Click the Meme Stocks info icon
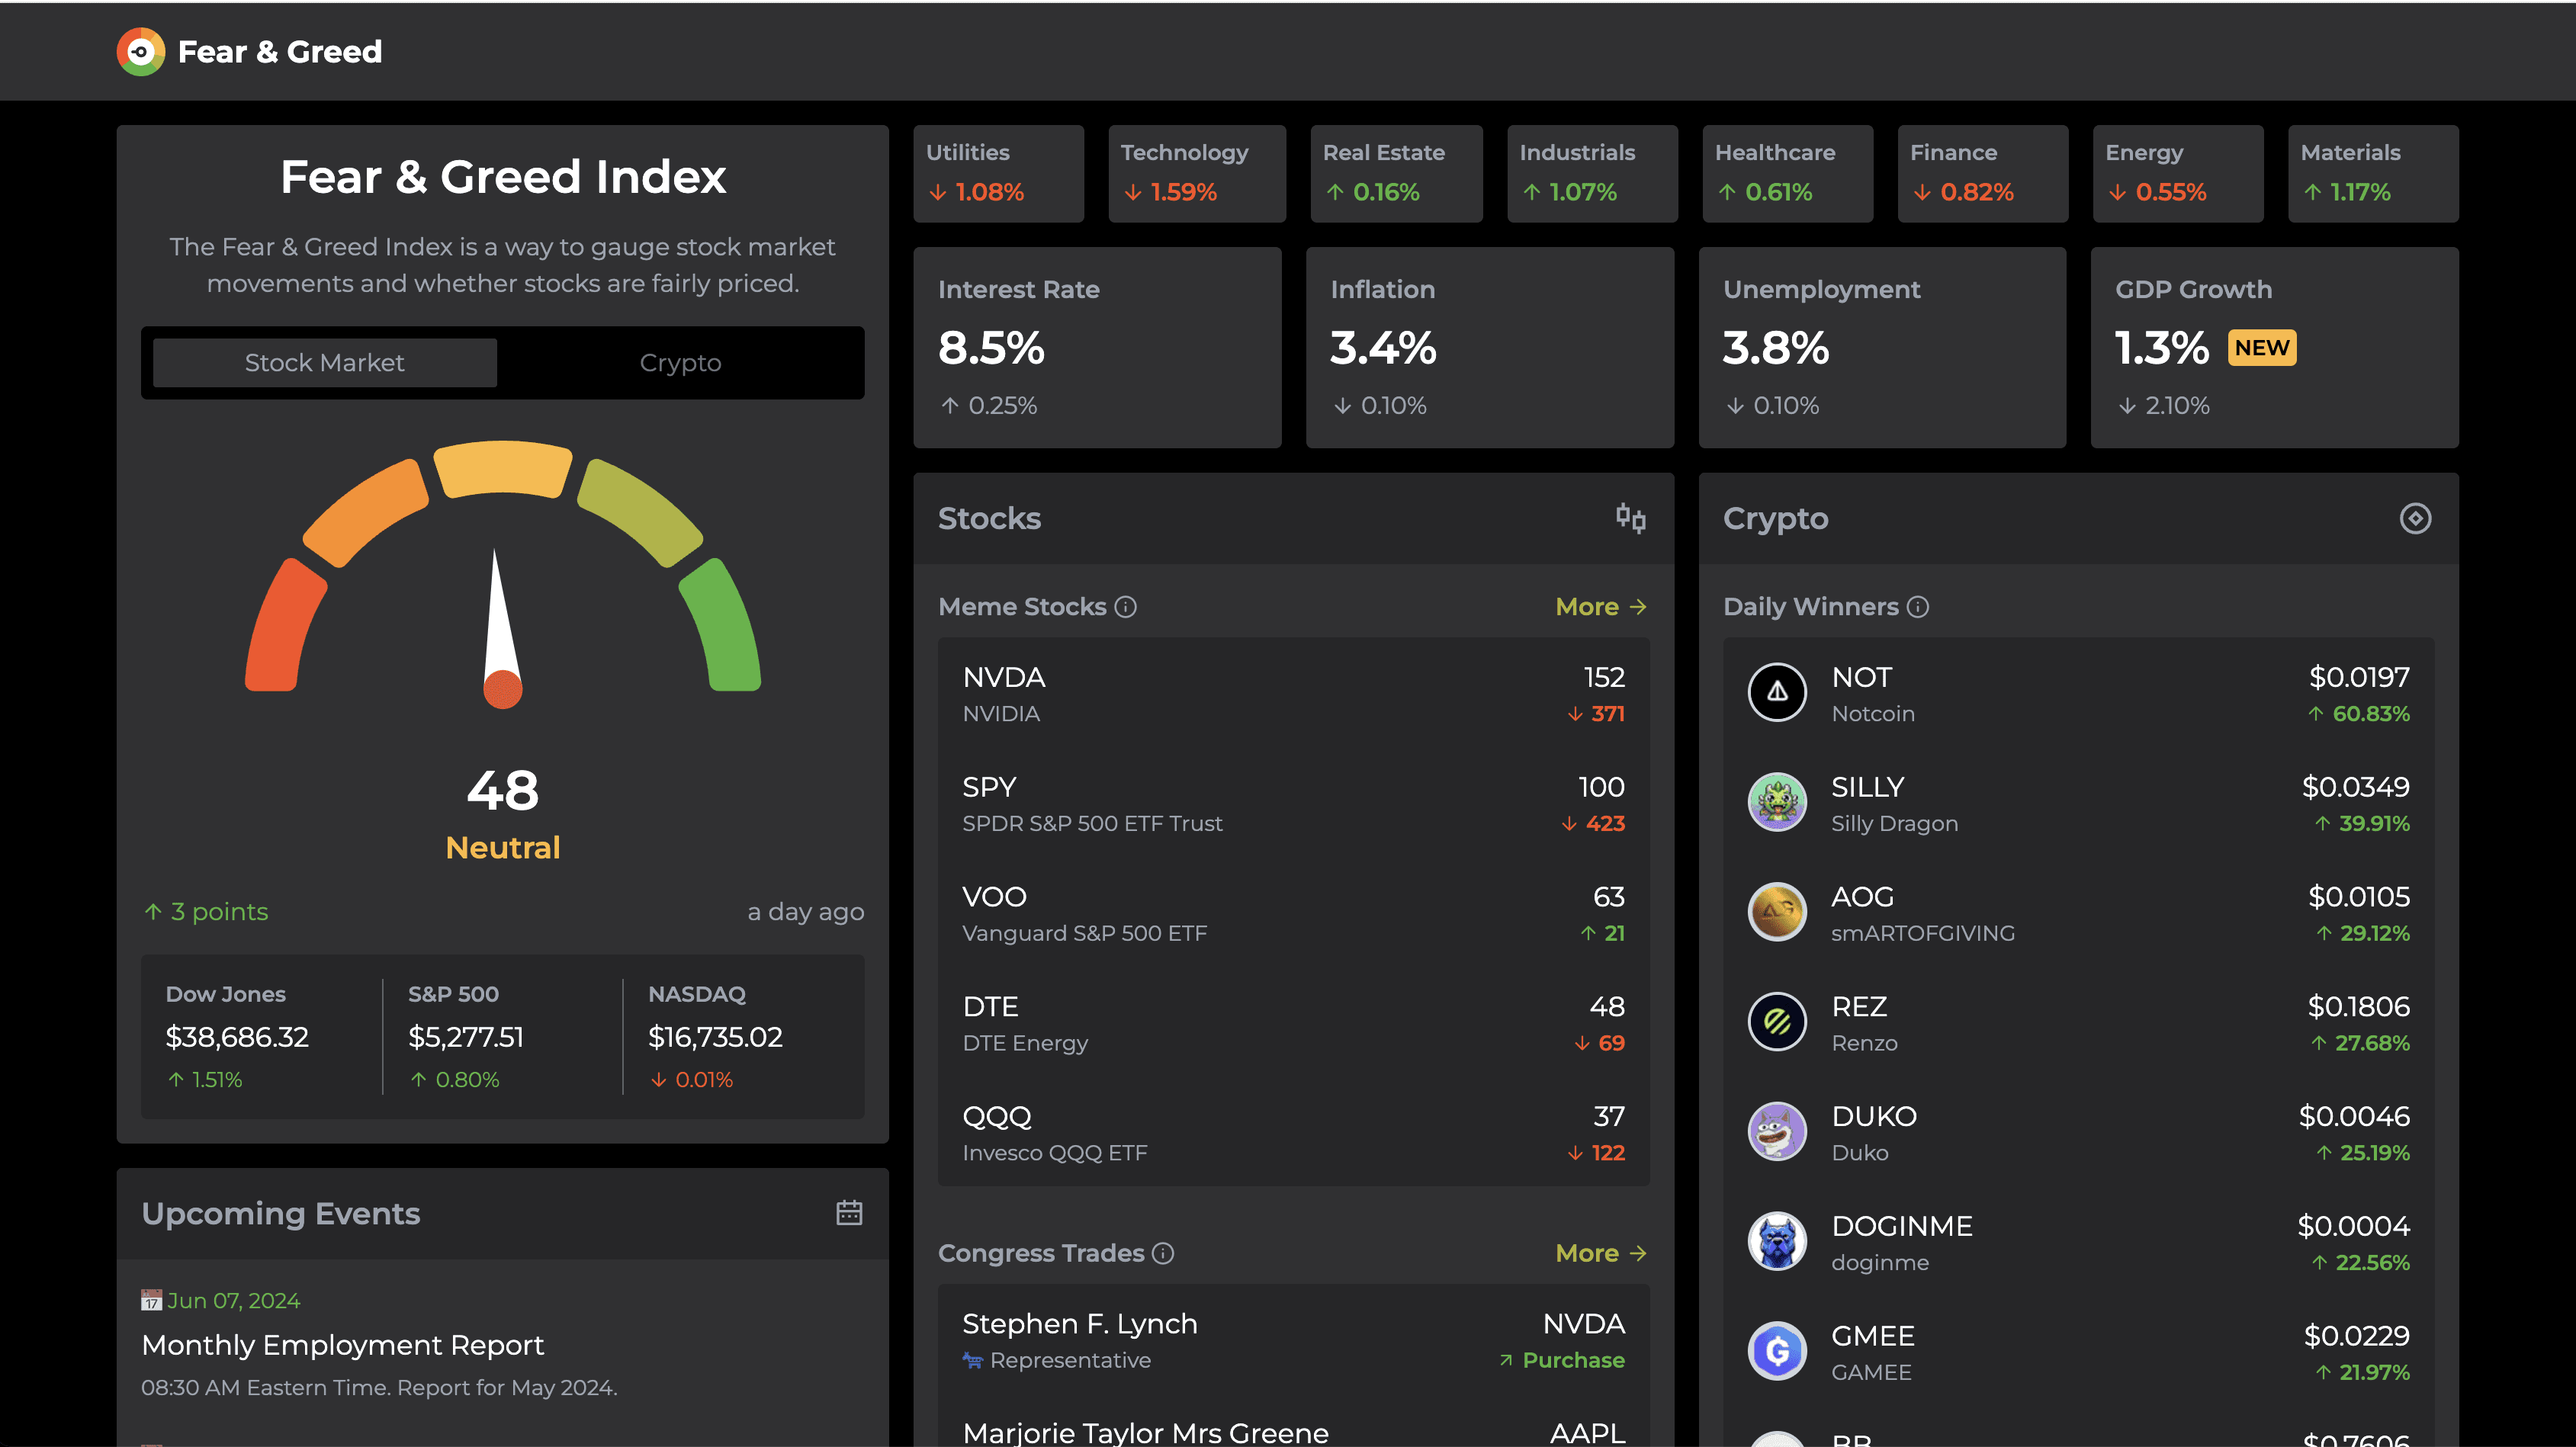The height and width of the screenshot is (1447, 2576). pyautogui.click(x=1125, y=607)
